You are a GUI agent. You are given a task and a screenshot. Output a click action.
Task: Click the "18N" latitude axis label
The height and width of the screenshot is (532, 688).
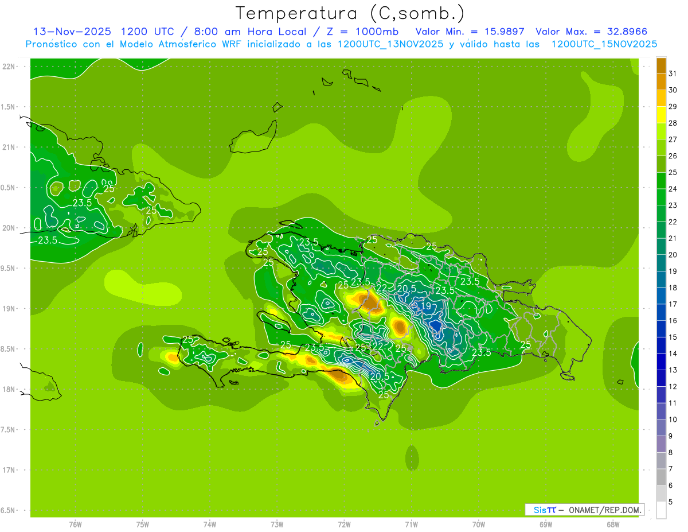tap(9, 389)
